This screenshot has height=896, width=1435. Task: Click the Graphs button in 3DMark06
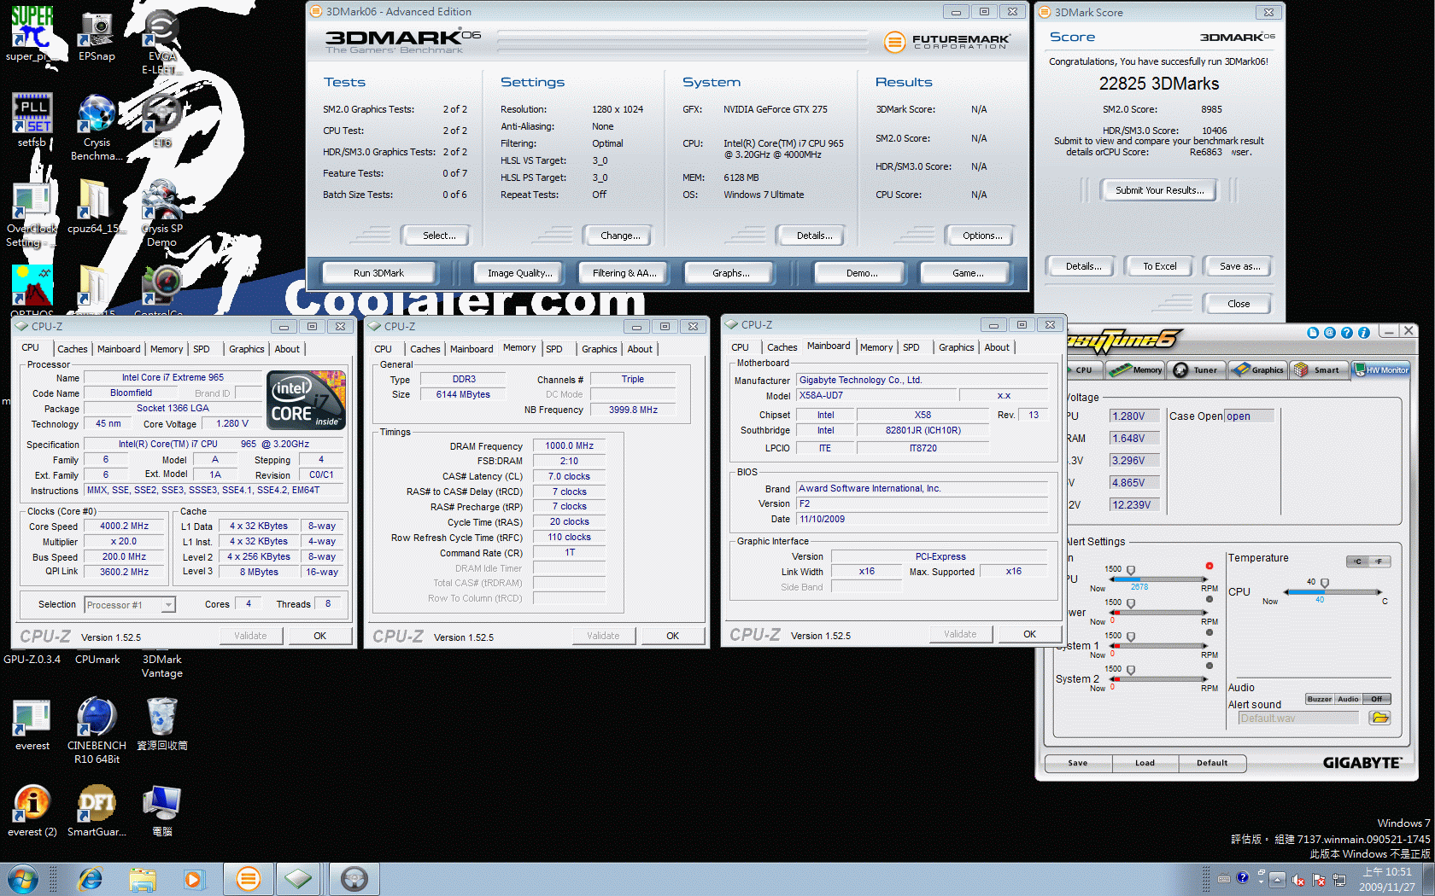(x=730, y=273)
